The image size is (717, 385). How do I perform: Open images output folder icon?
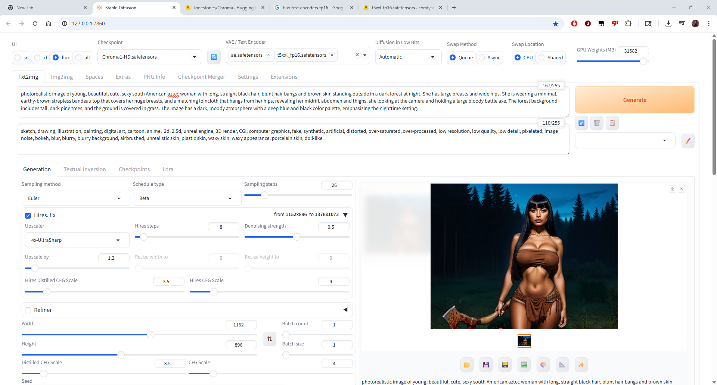(467, 364)
